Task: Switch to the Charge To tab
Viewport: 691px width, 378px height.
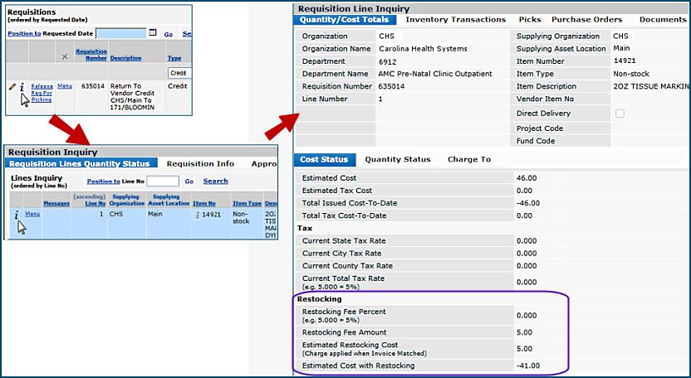Action: click(468, 159)
